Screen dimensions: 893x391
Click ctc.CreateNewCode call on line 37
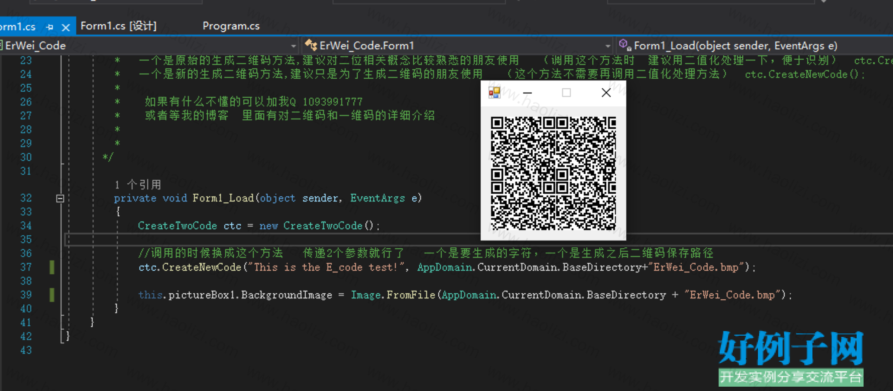[190, 267]
